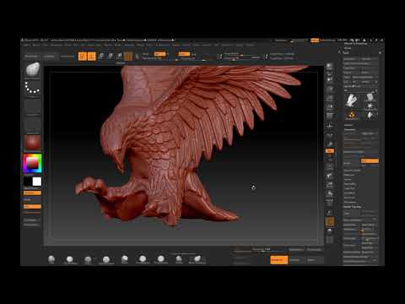The image size is (405, 304).
Task: Open the Brush menu
Action: pos(36,45)
